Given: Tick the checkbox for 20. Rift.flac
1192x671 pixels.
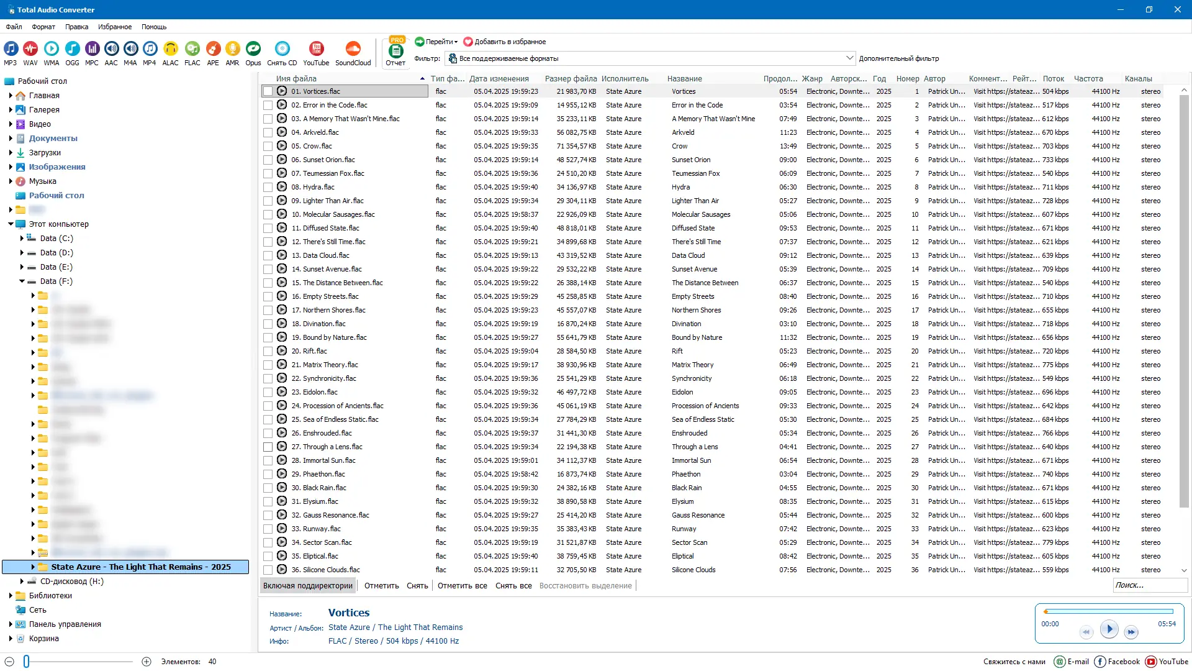Looking at the screenshot, I should (268, 352).
